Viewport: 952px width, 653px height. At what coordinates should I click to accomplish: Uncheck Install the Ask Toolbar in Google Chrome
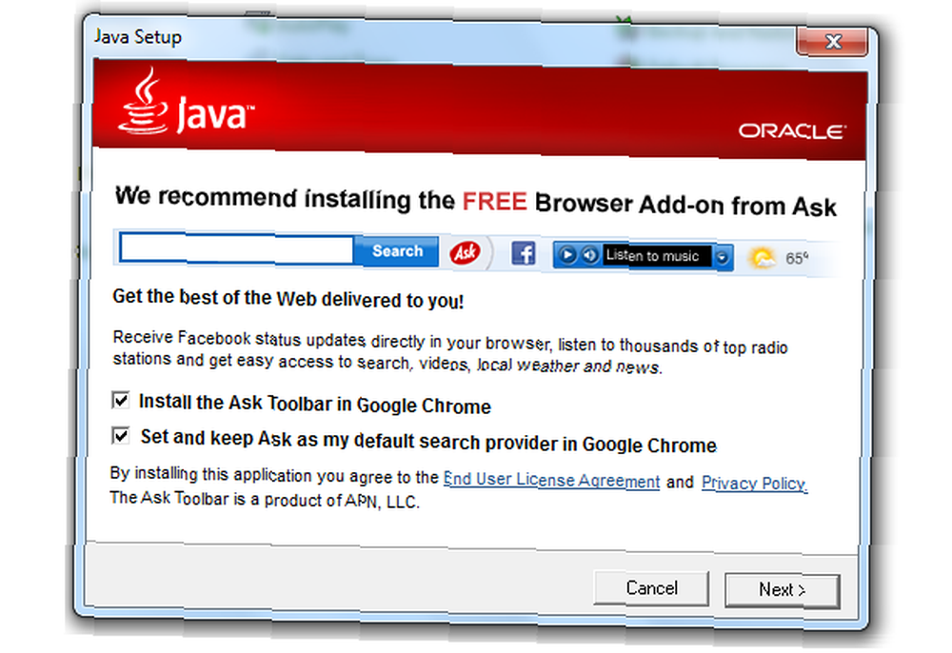pos(120,401)
